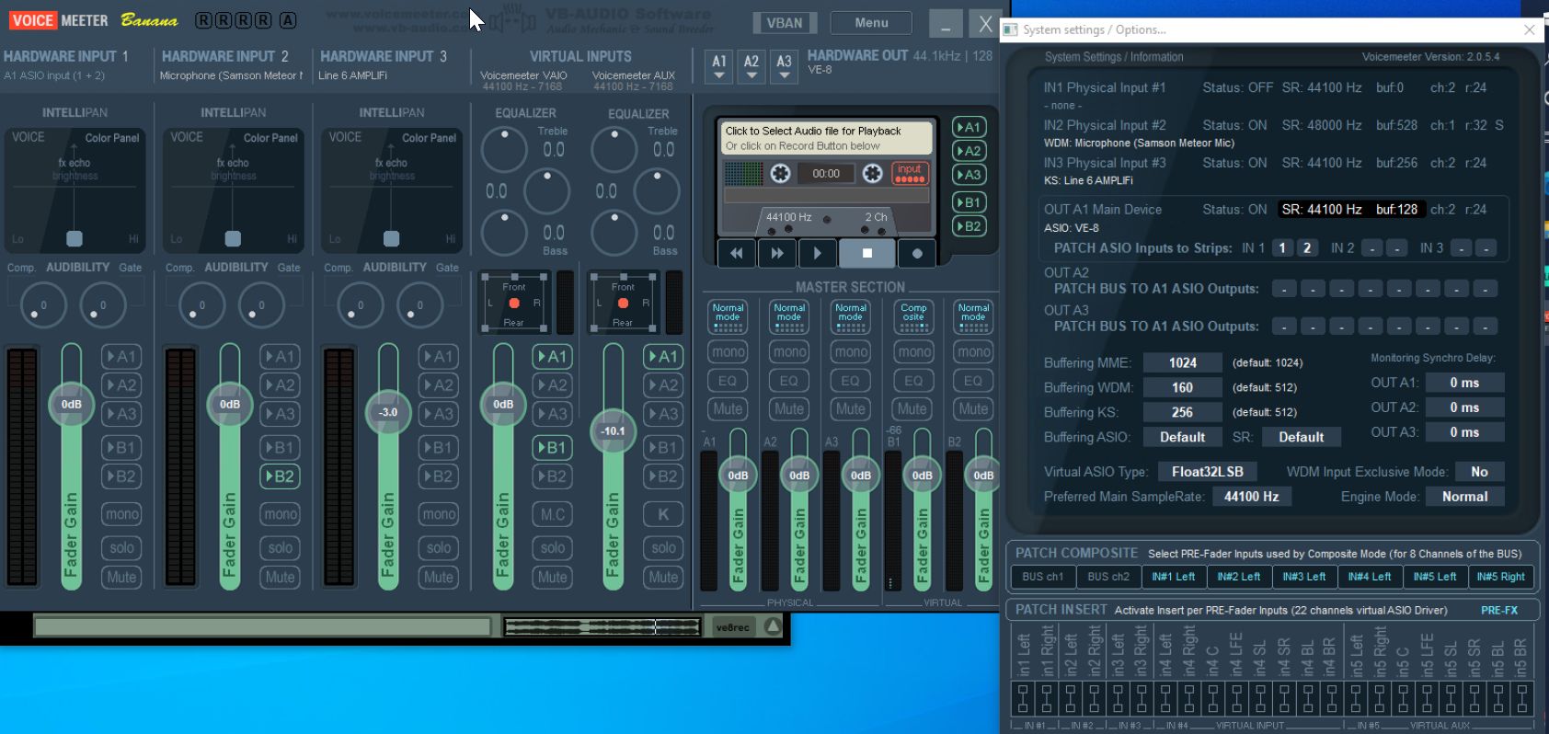Change Virtual ASIO Type Float32LSB
The height and width of the screenshot is (734, 1549).
[x=1208, y=472]
